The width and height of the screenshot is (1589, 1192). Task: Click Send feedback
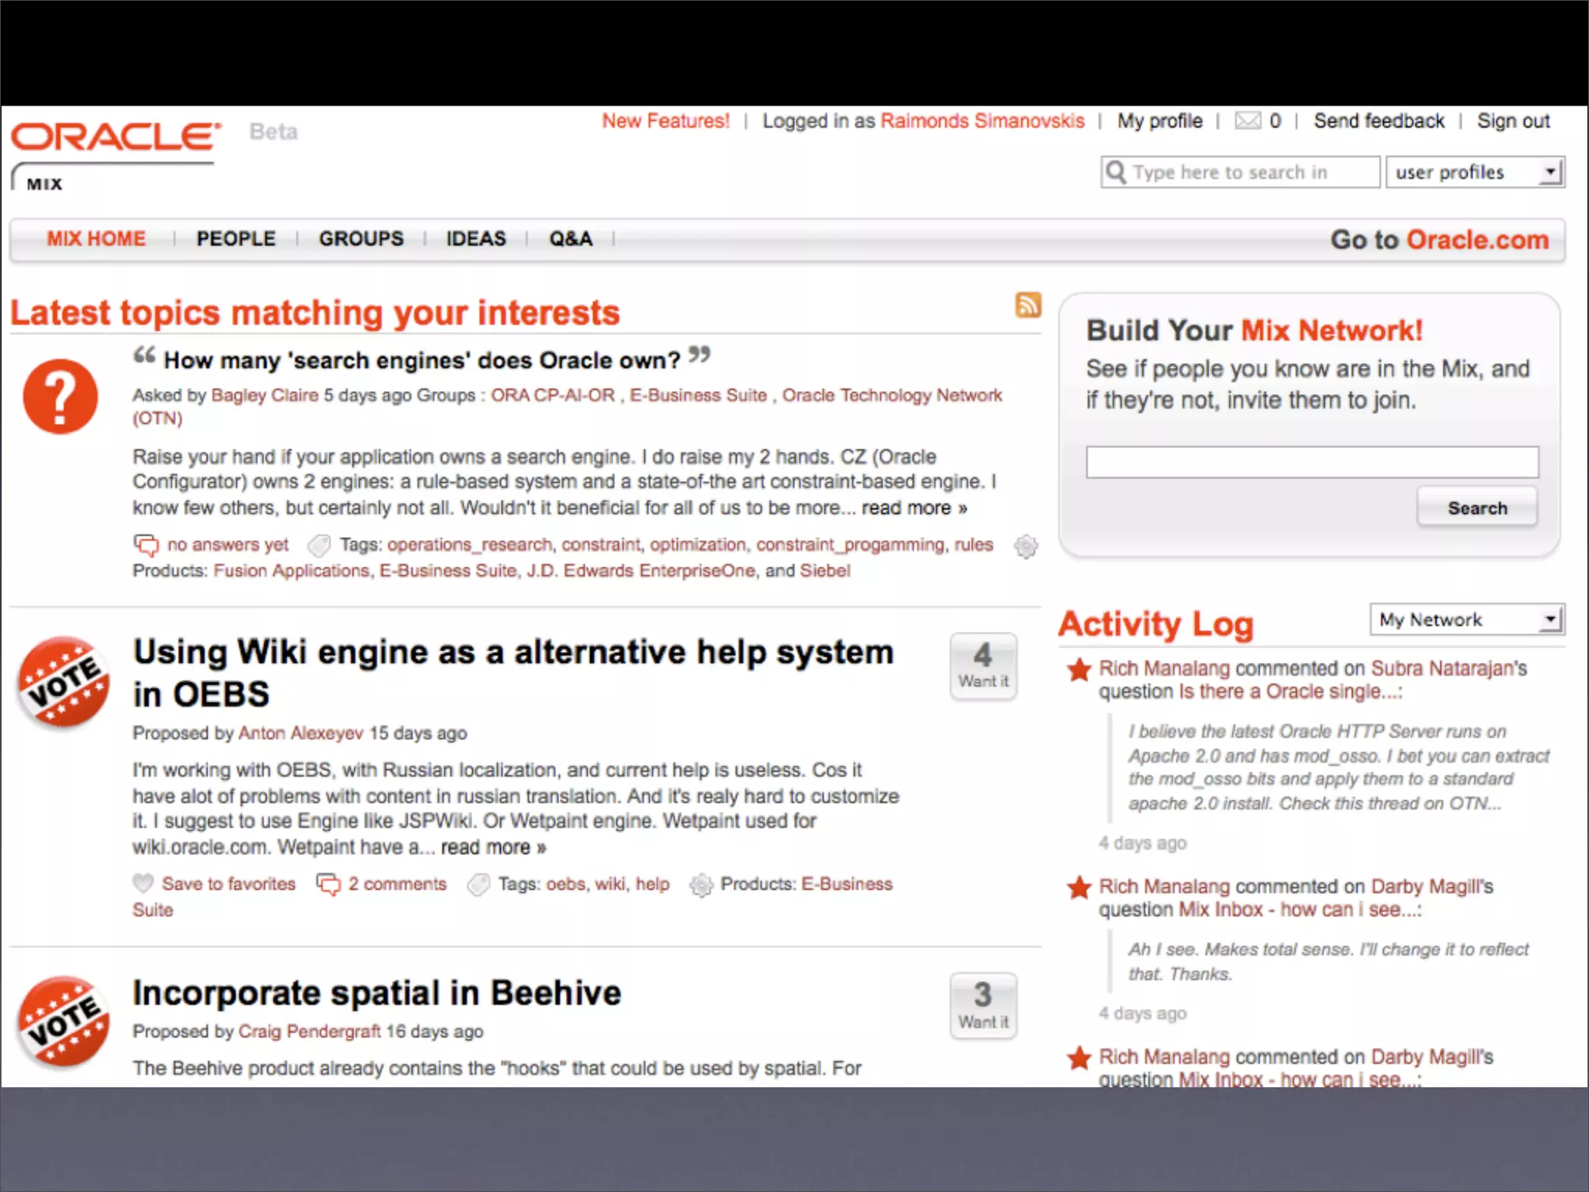[1379, 121]
